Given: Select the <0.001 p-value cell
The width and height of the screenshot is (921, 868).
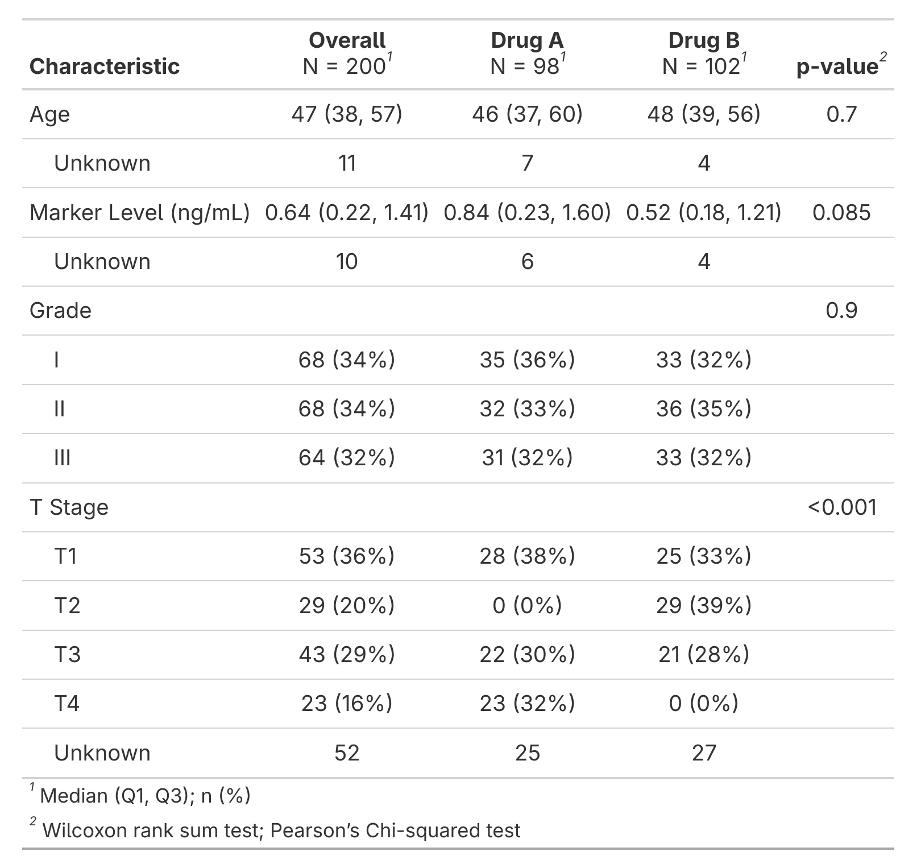Looking at the screenshot, I should click(842, 507).
